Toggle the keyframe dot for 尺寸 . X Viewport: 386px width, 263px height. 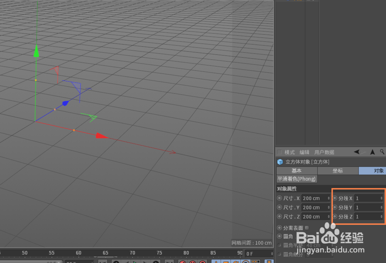point(279,198)
